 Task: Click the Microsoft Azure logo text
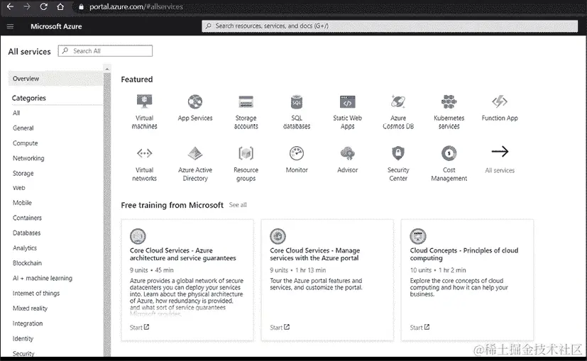coord(56,26)
